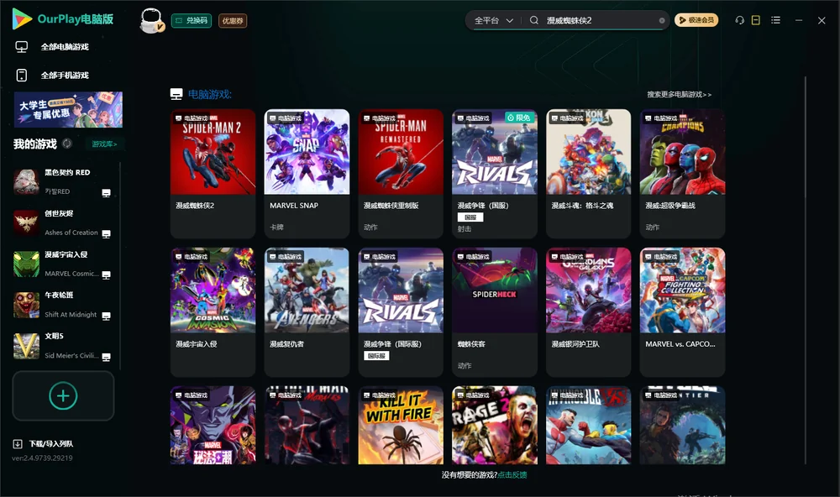The height and width of the screenshot is (497, 840).
Task: Open the MARVEL vs. CAPCOM card
Action: point(682,312)
